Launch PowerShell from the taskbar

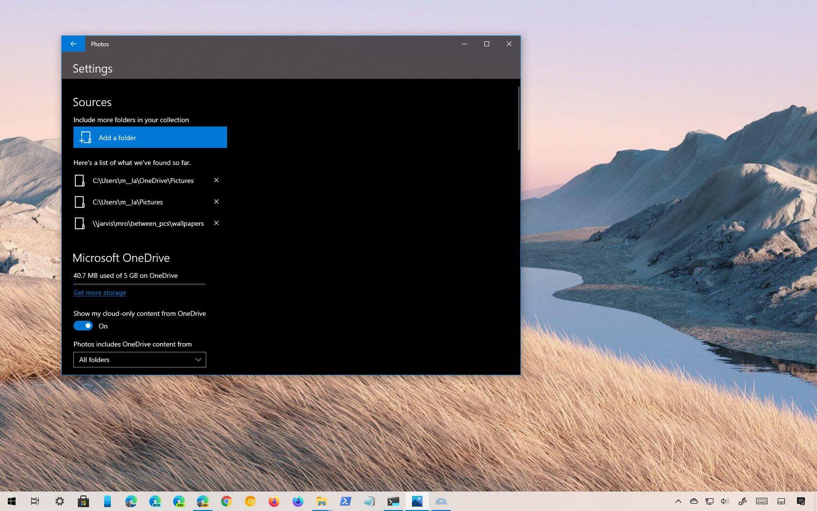(x=345, y=501)
